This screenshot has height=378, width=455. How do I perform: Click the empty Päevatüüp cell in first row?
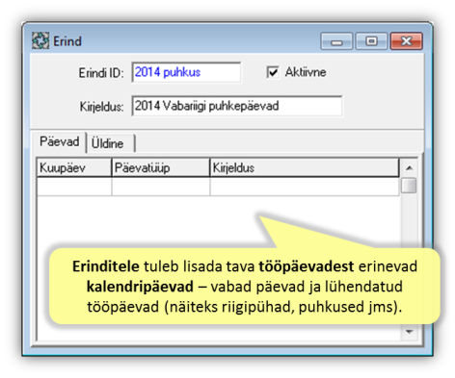tap(161, 187)
